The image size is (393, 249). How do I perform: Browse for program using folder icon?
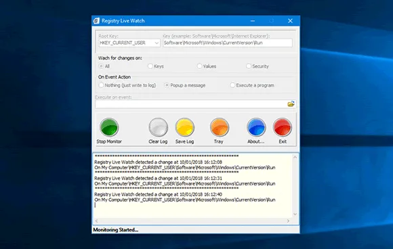(291, 104)
